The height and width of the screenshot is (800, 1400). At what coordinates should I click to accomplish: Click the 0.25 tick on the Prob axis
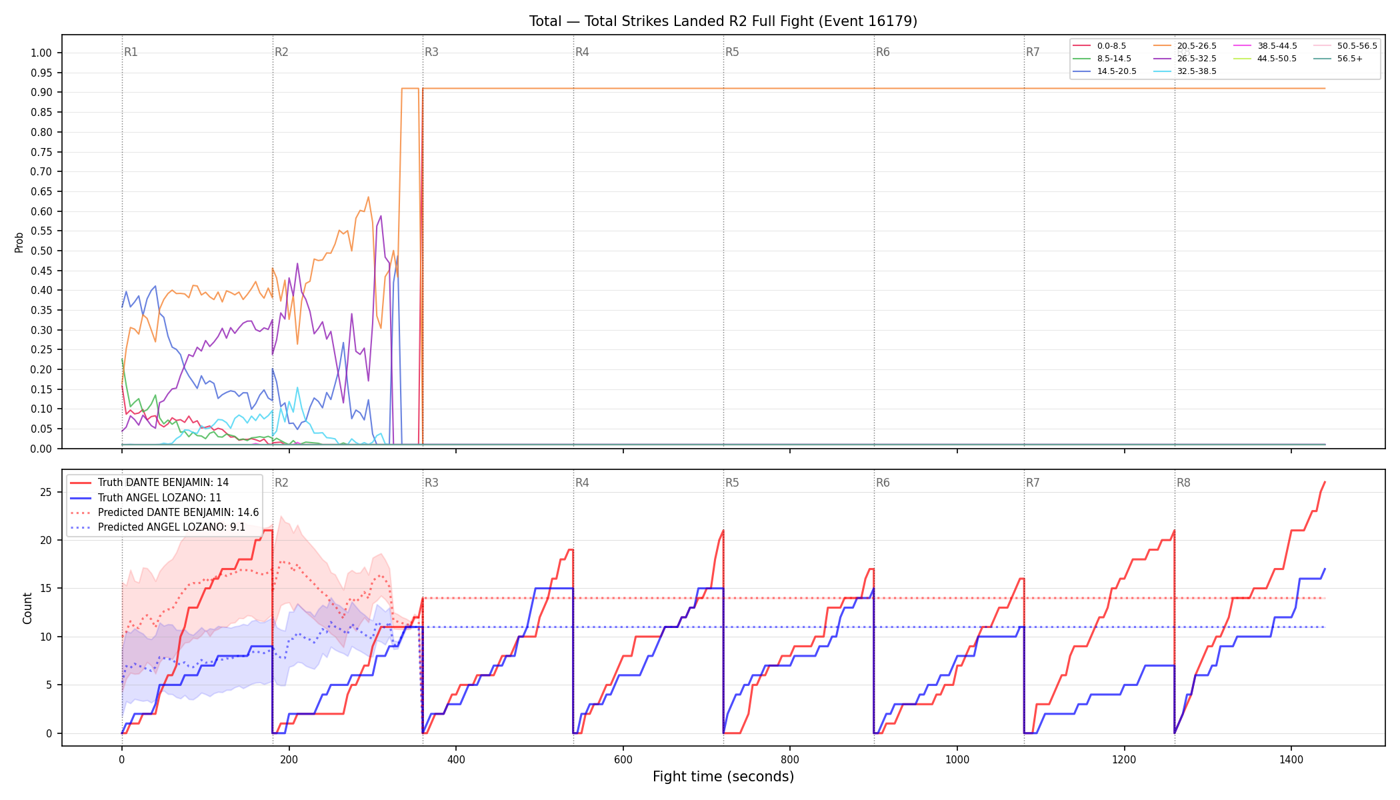coord(41,350)
